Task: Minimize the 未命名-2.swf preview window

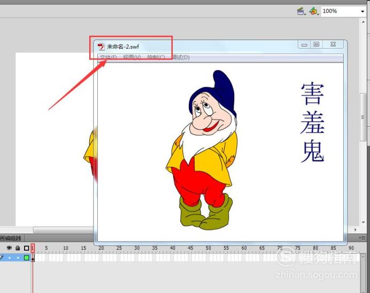Action: click(304, 44)
